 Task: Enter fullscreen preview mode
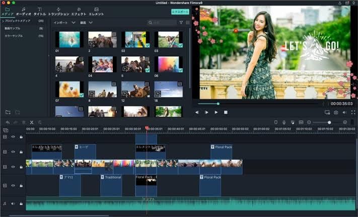click(353, 113)
